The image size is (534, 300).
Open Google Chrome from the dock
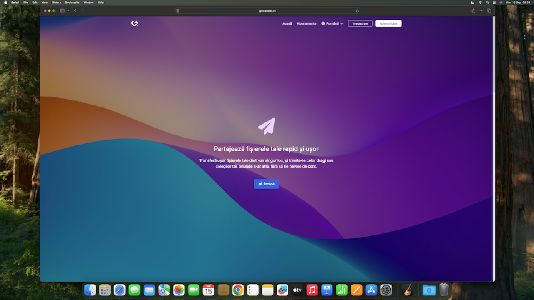[x=238, y=290]
